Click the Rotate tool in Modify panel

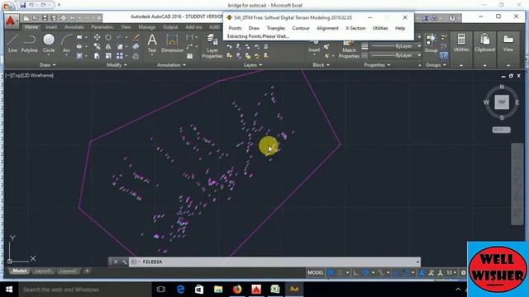coord(108,37)
